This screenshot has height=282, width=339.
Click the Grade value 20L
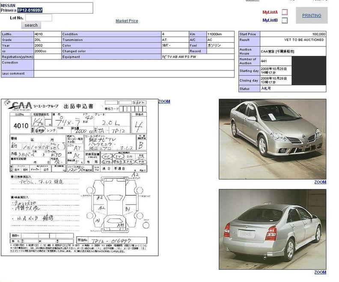click(37, 40)
